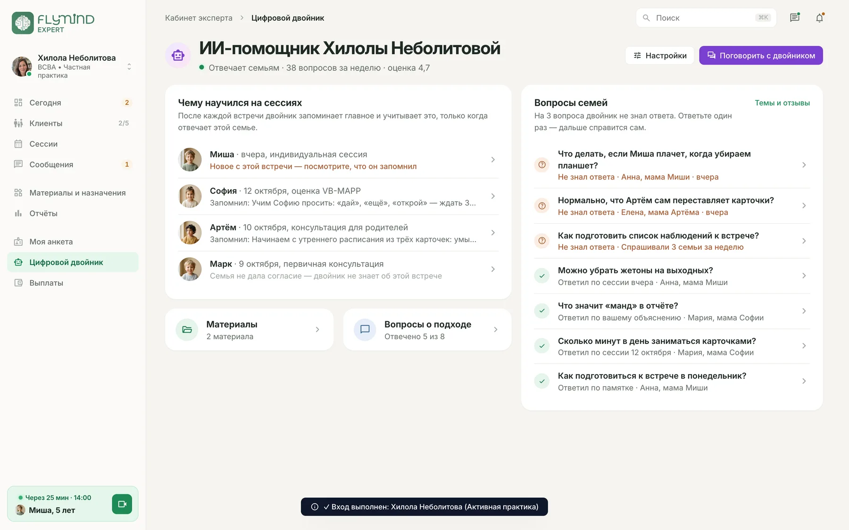
Task: Open the messages chat icon in top bar
Action: (795, 17)
